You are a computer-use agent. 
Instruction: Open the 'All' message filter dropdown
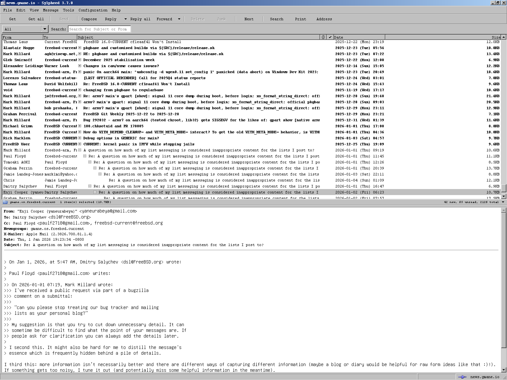pos(45,29)
